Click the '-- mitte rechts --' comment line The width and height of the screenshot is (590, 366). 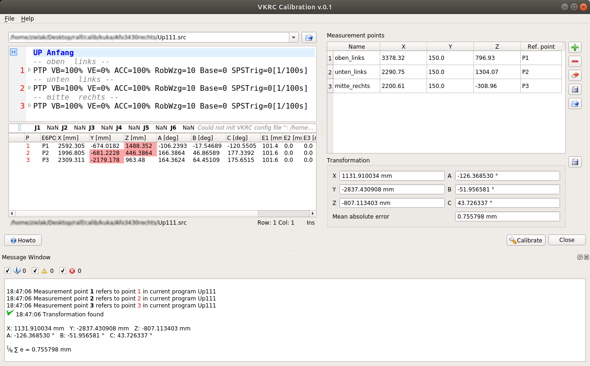click(x=76, y=97)
